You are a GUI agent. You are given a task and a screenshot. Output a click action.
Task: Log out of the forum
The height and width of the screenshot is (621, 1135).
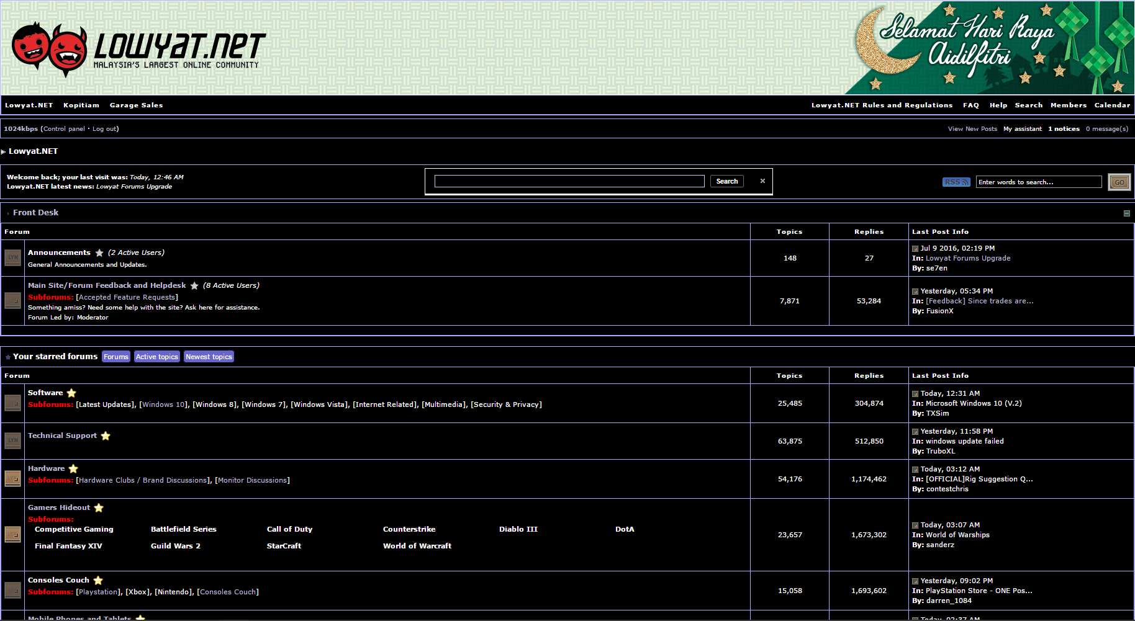[x=104, y=129]
